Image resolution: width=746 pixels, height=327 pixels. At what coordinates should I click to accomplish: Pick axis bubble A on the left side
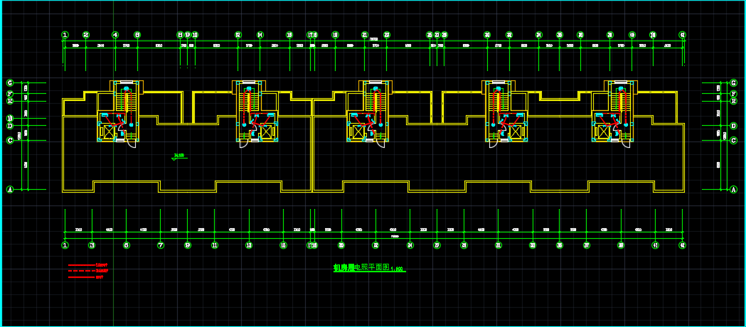click(x=9, y=189)
